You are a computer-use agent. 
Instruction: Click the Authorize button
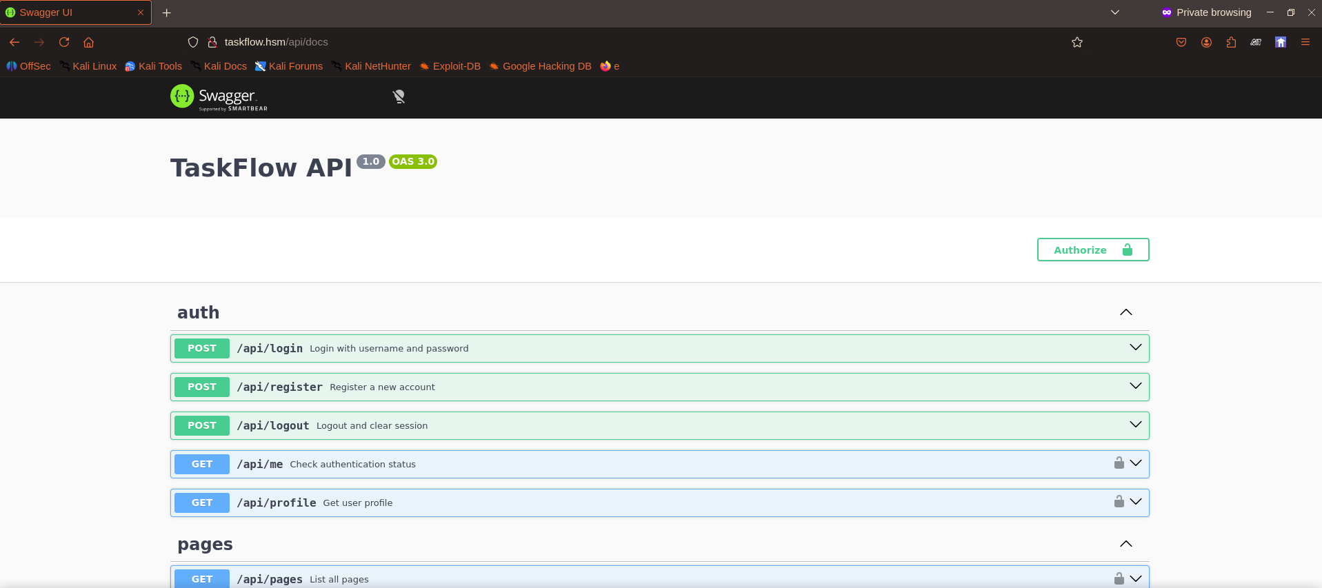pyautogui.click(x=1093, y=250)
